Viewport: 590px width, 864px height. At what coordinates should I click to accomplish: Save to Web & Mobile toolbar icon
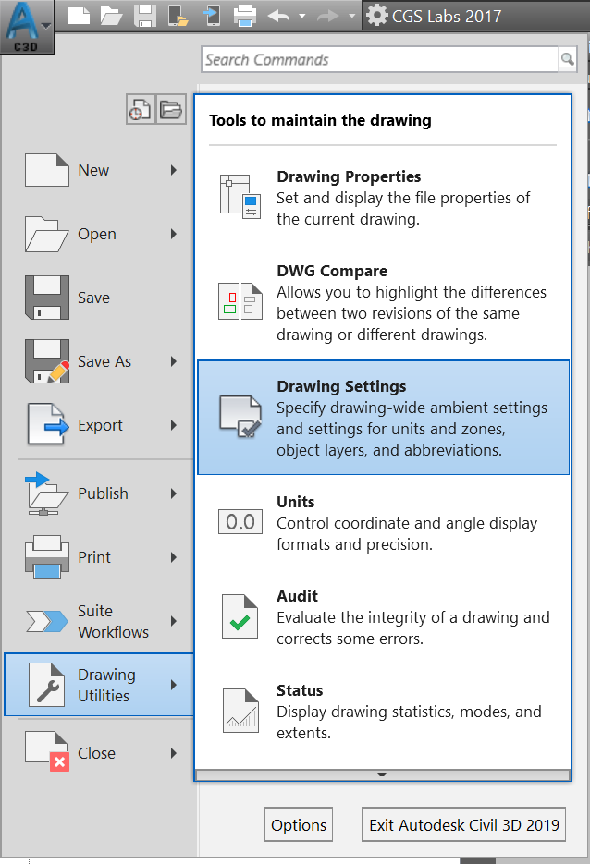[x=212, y=16]
